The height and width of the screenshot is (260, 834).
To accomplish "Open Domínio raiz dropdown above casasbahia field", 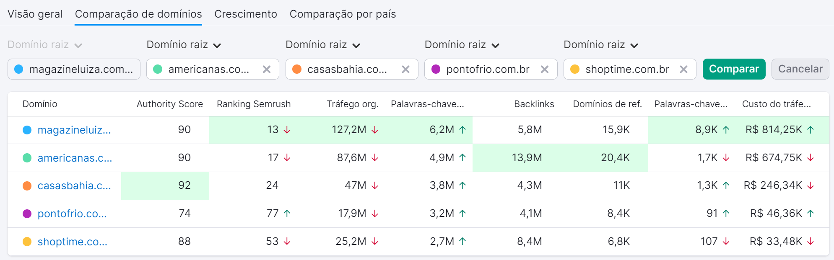I will (x=322, y=45).
